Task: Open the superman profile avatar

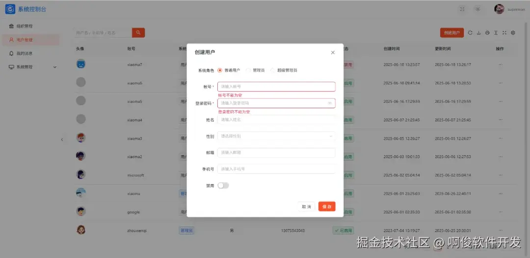Action: coord(499,9)
